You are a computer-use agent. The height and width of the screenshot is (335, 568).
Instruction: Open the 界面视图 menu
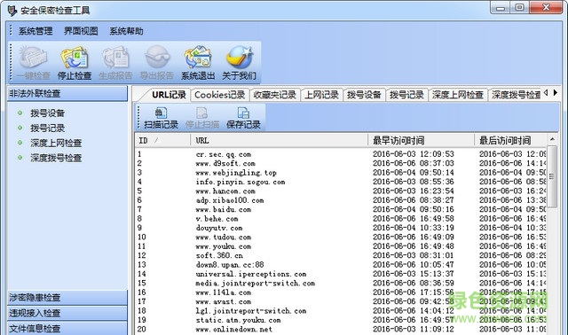point(81,31)
